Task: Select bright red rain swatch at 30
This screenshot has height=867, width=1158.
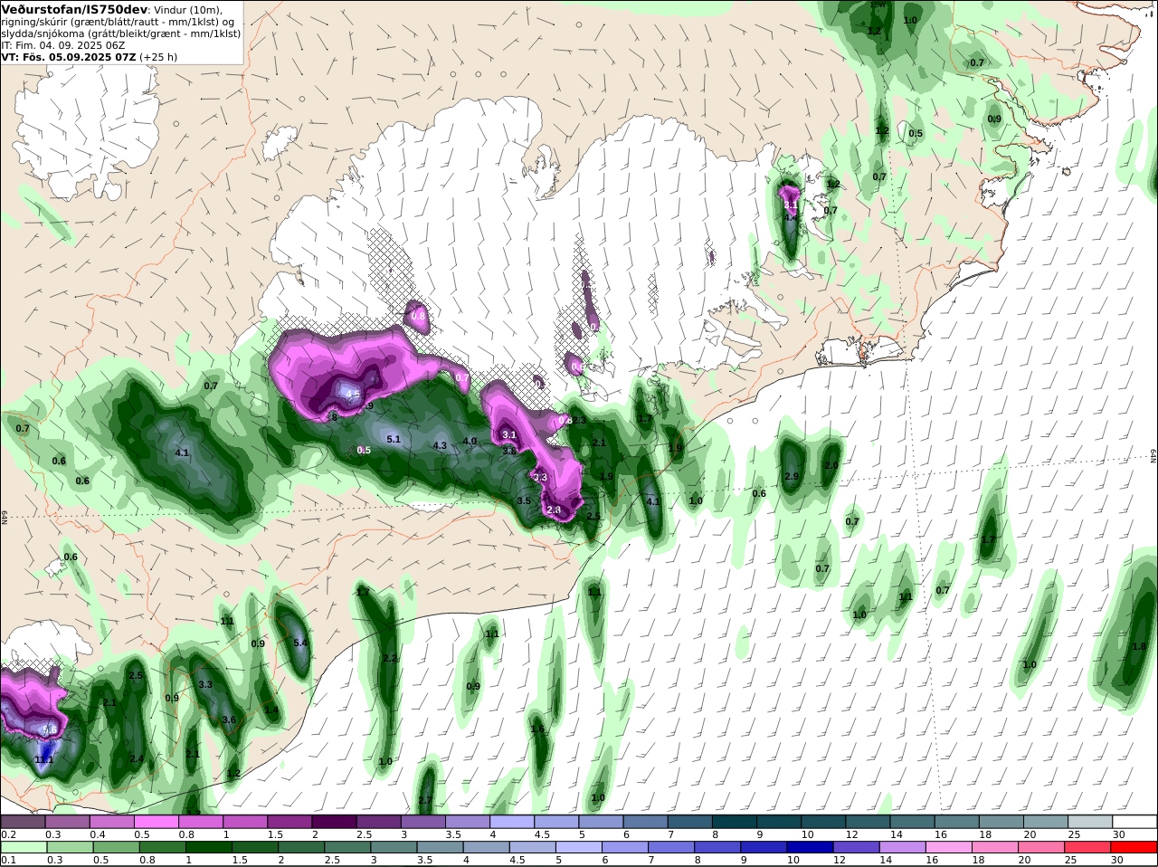Action: (1134, 847)
